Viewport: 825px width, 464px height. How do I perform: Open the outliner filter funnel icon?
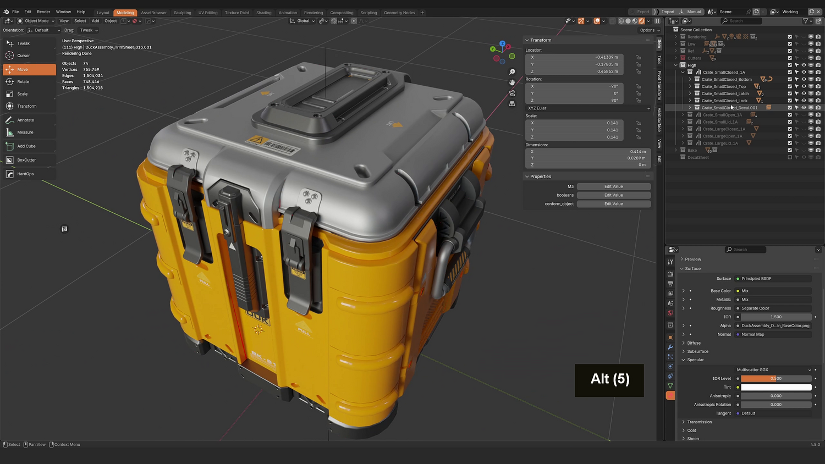point(806,21)
